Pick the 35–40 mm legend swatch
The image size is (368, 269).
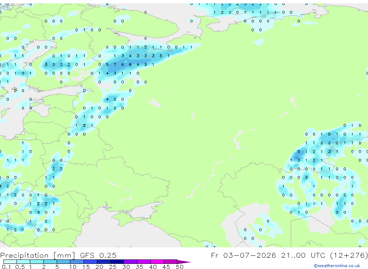[144, 262]
